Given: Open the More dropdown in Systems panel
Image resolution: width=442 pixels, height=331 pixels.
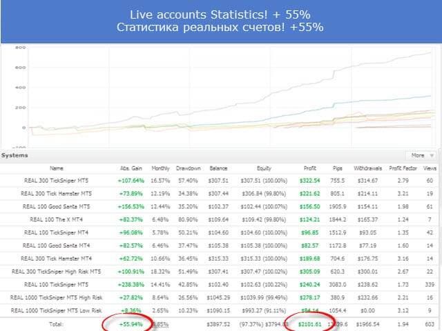Looking at the screenshot, I should point(421,156).
